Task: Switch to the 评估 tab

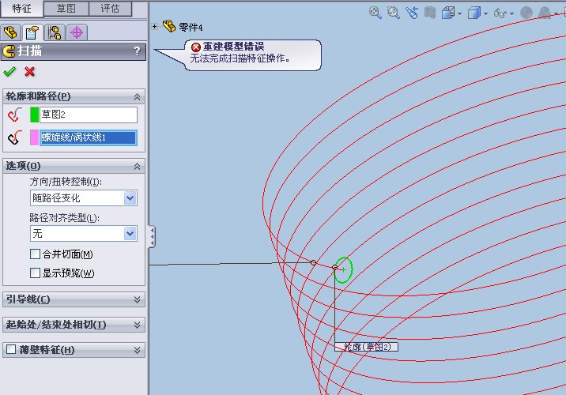Action: pos(110,9)
